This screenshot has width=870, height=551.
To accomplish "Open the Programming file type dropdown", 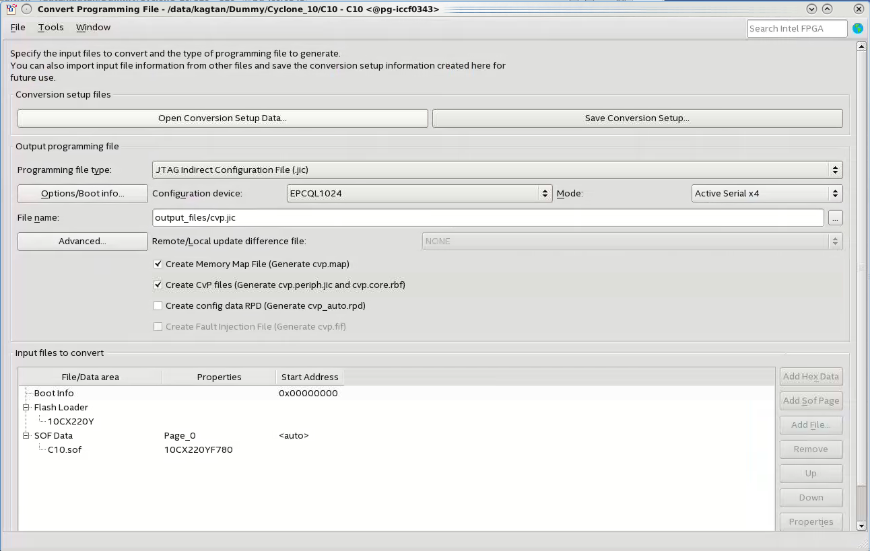I will (498, 170).
